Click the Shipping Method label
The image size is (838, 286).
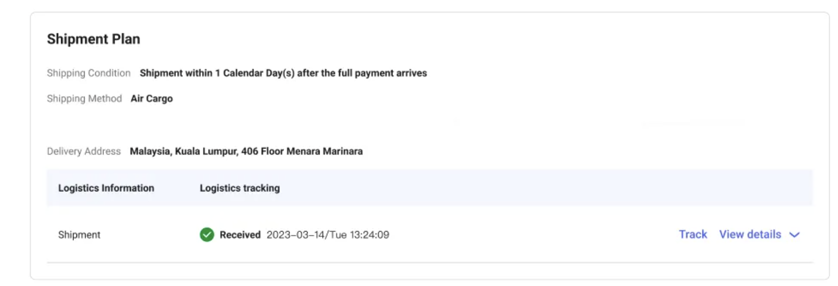84,99
